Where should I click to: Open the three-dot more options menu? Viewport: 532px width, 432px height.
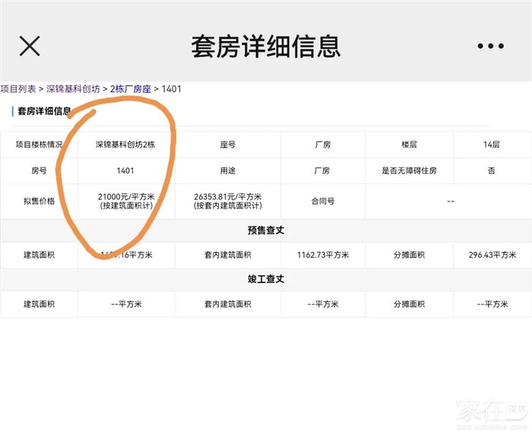point(490,46)
